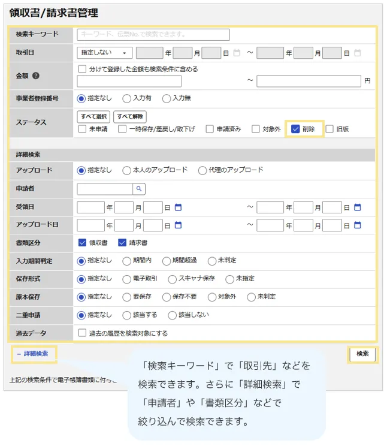This screenshot has width=390, height=446.
Task: Uncheck the 削除 status checkbox
Action: 295,129
